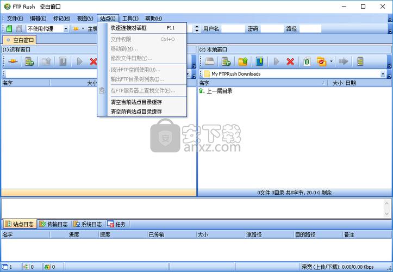The image size is (393, 272).
Task: Click the log pane scroll up arrow
Action: pyautogui.click(x=386, y=203)
